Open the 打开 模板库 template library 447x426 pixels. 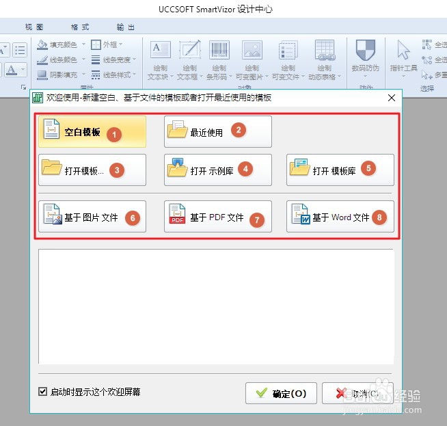click(340, 170)
